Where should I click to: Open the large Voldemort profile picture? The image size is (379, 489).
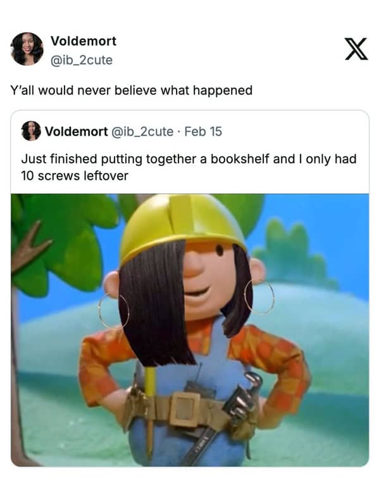click(27, 49)
